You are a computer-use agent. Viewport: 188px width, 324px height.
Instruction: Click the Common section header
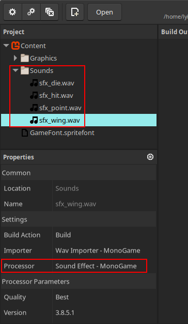pyautogui.click(x=79, y=173)
